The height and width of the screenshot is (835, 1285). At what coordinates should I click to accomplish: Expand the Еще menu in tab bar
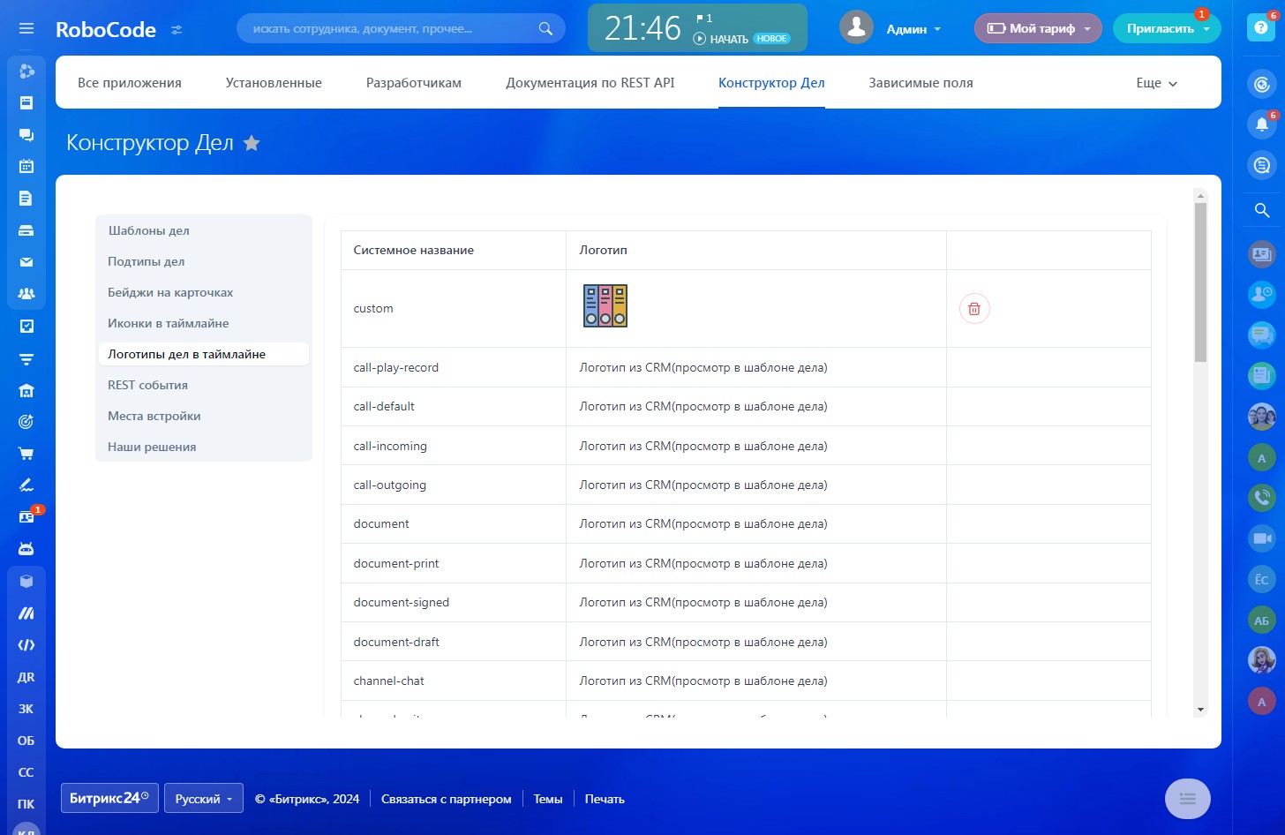click(1156, 83)
